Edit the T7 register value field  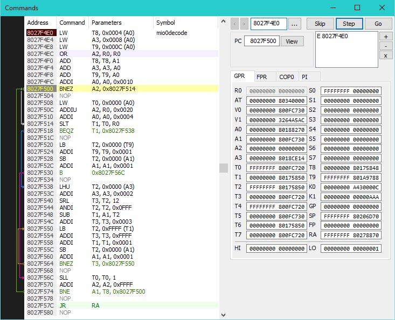click(276, 235)
